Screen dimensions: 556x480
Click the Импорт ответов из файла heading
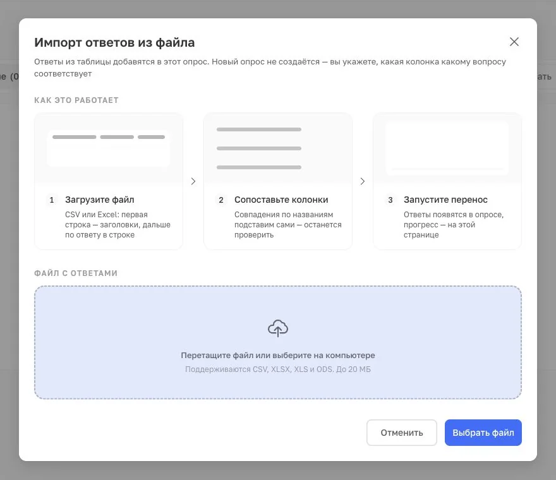coord(114,42)
